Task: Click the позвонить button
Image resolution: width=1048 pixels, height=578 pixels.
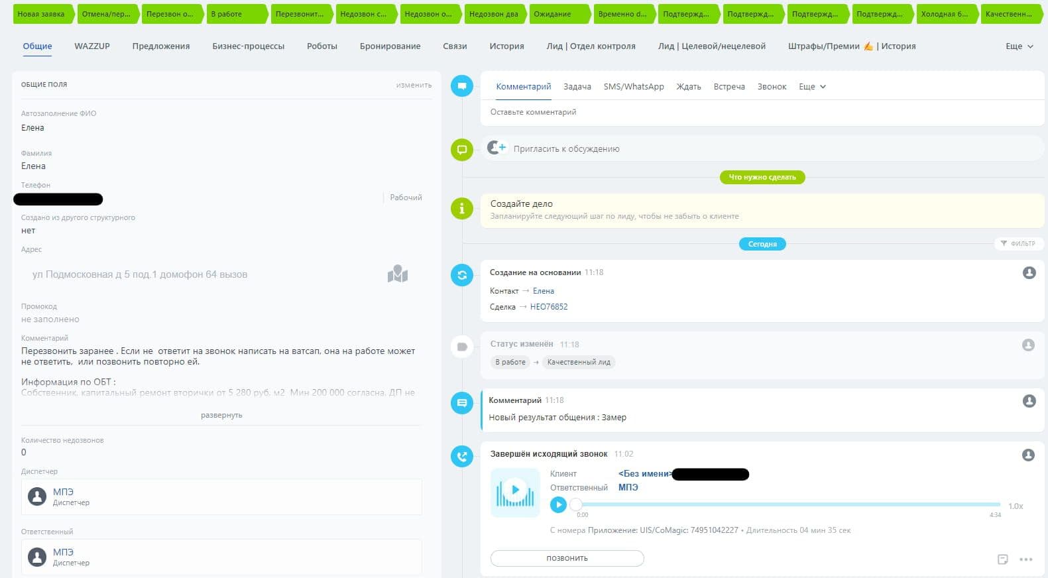Action: pos(567,558)
